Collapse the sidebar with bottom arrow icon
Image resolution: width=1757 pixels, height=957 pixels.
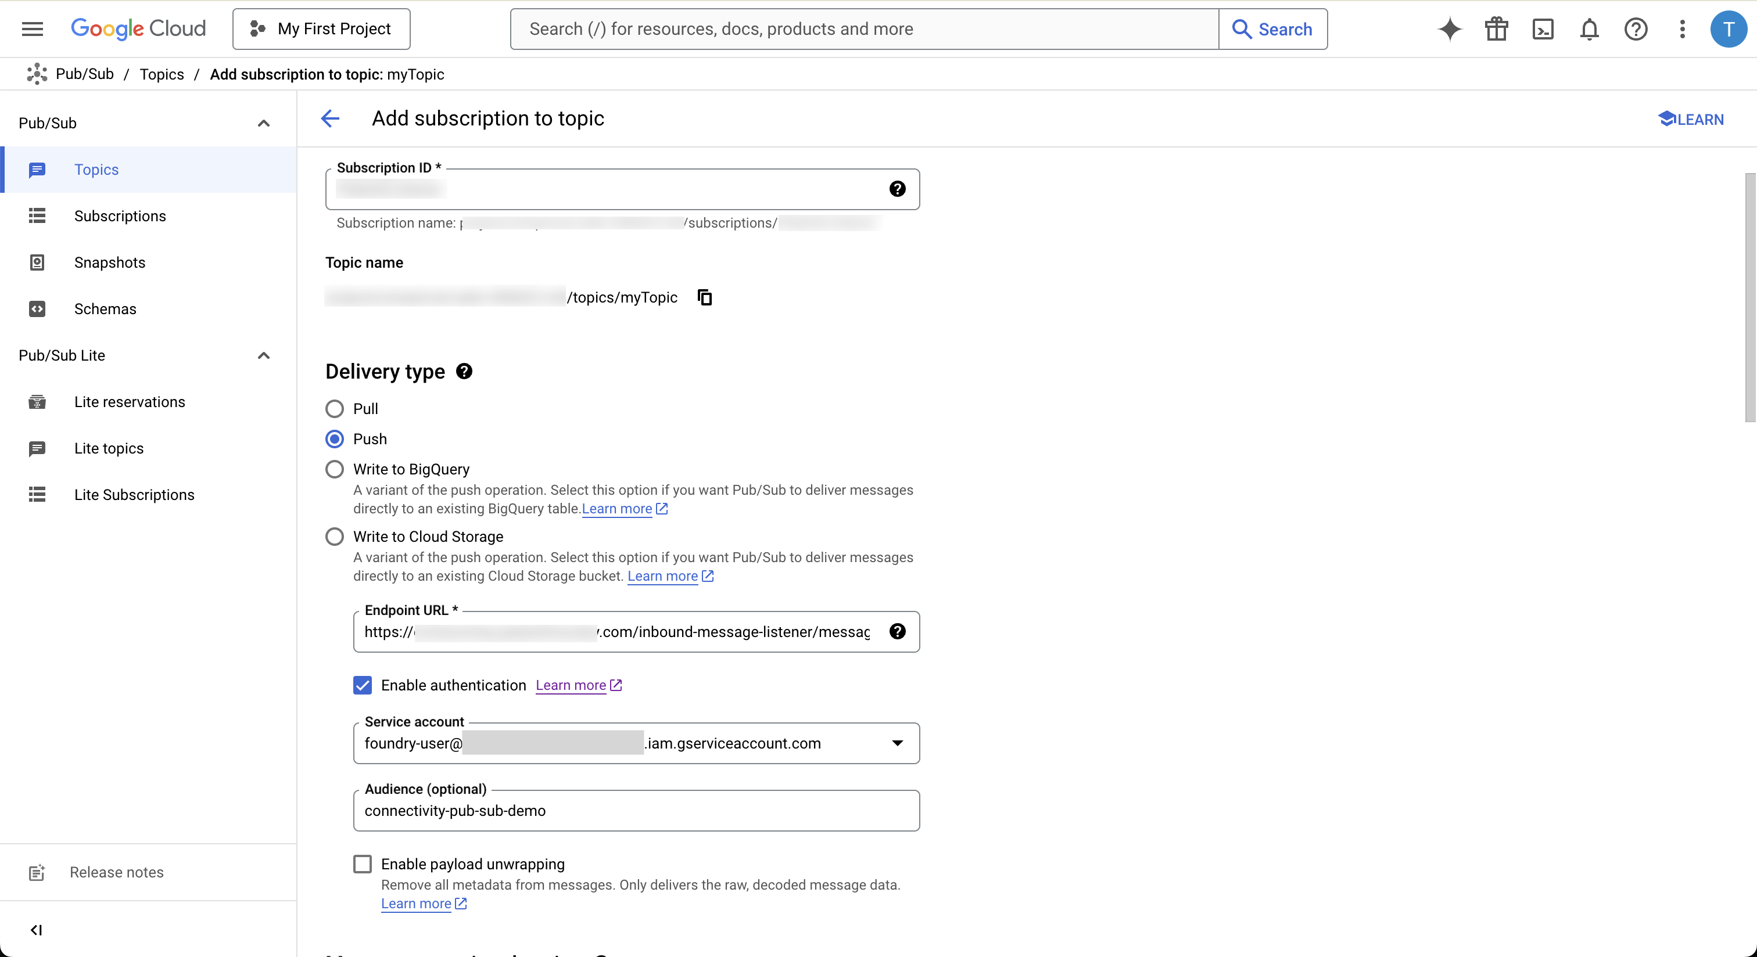[36, 930]
